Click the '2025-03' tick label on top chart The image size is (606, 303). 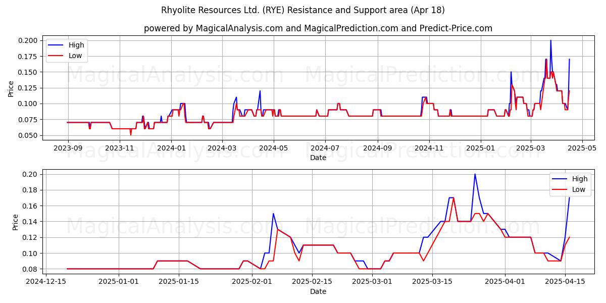click(530, 148)
